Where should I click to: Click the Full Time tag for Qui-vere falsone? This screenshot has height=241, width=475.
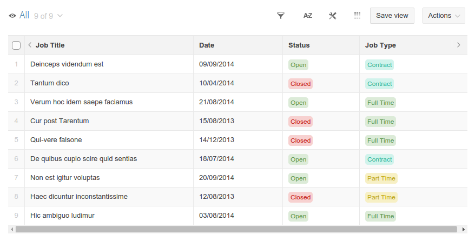pos(380,140)
